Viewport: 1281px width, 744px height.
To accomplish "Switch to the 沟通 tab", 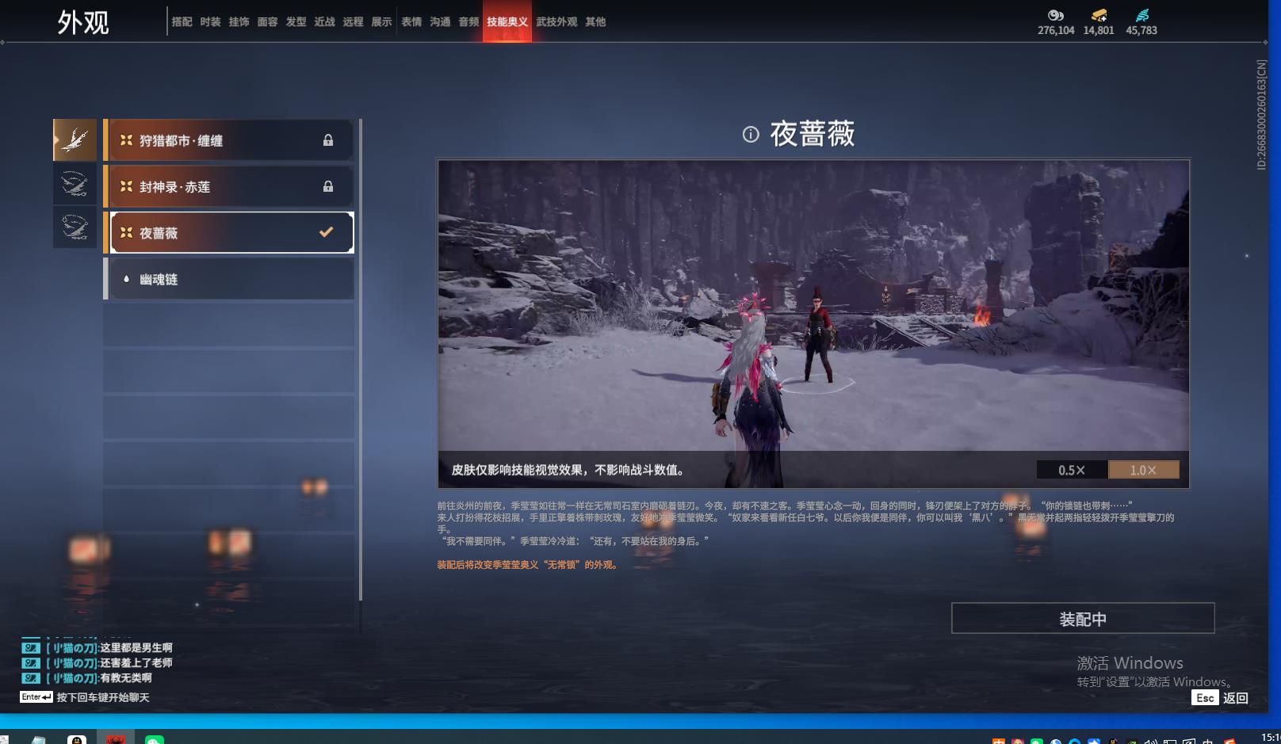I will click(441, 22).
